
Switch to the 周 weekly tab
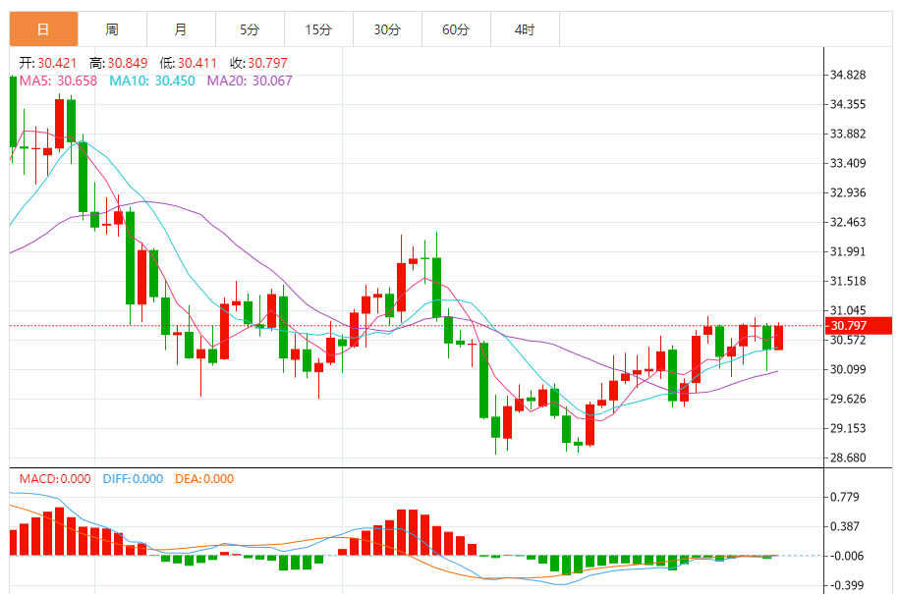click(112, 29)
